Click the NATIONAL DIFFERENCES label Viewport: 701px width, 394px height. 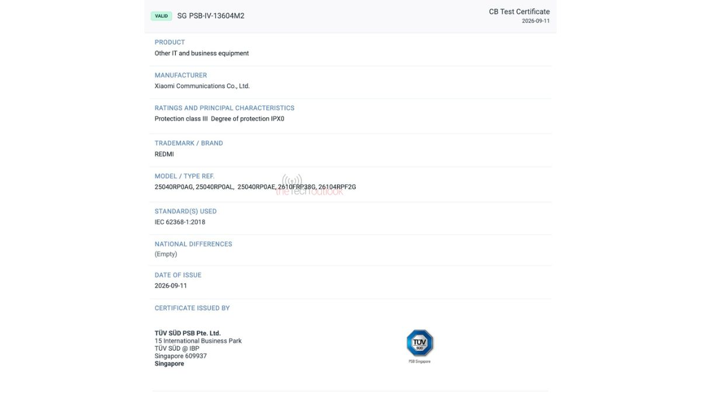[193, 244]
